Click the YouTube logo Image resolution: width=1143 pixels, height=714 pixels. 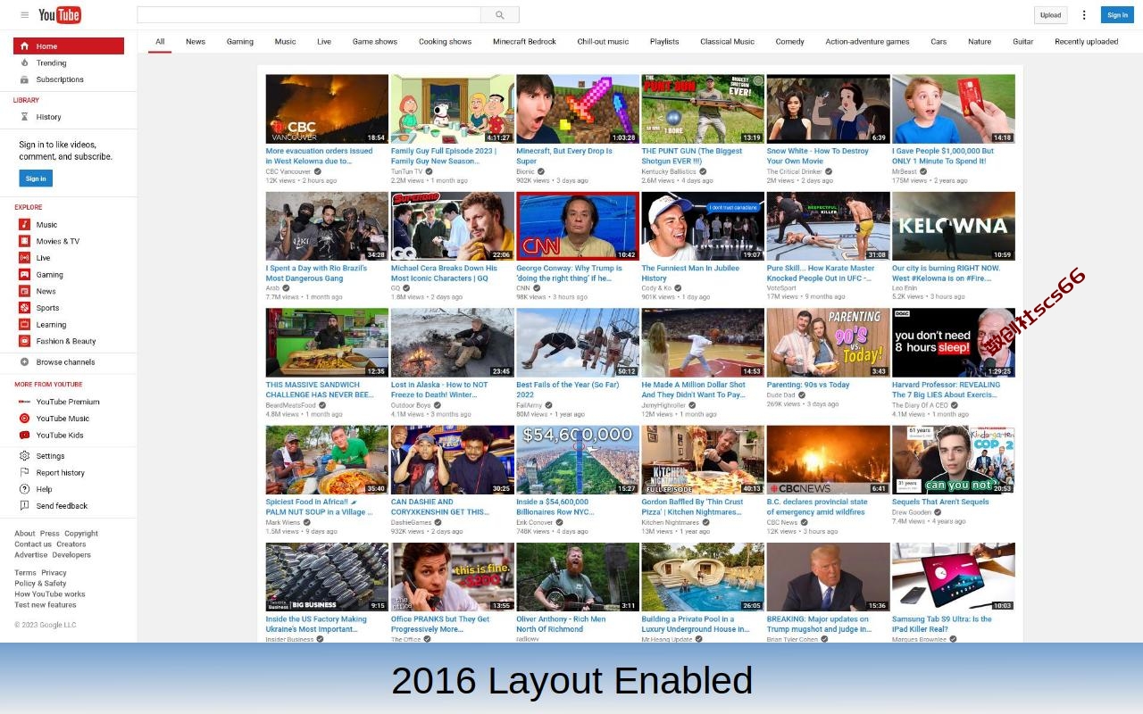(60, 15)
